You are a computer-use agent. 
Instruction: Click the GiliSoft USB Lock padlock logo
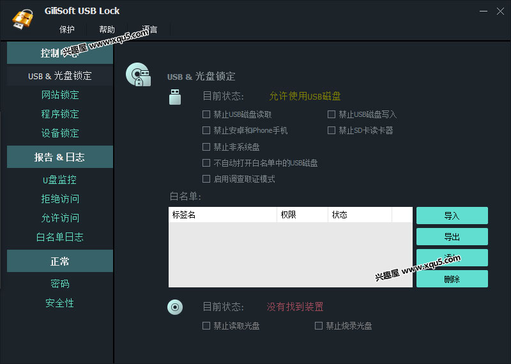coord(23,19)
